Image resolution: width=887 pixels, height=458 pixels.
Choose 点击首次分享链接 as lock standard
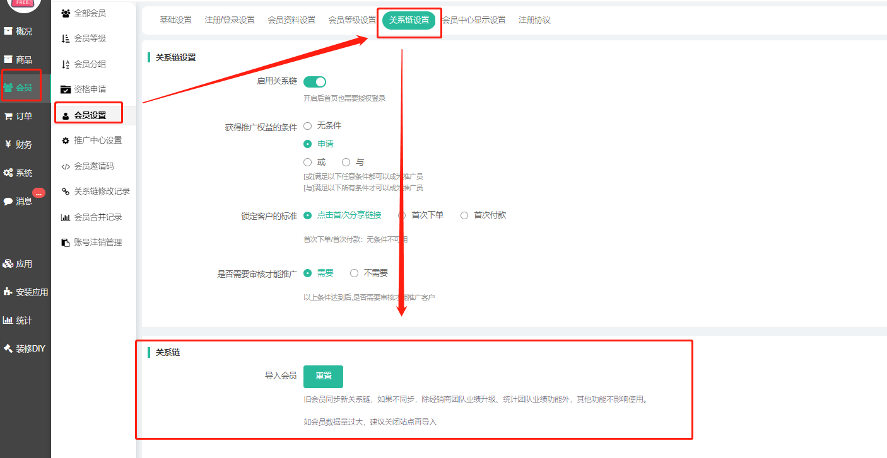(308, 215)
